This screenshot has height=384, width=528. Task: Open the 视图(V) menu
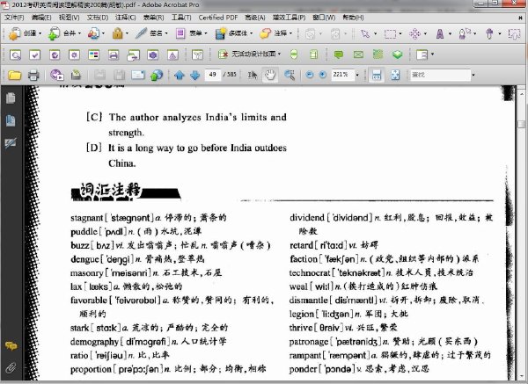pyautogui.click(x=70, y=18)
